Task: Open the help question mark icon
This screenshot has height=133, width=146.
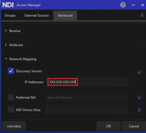Action: [123, 5]
